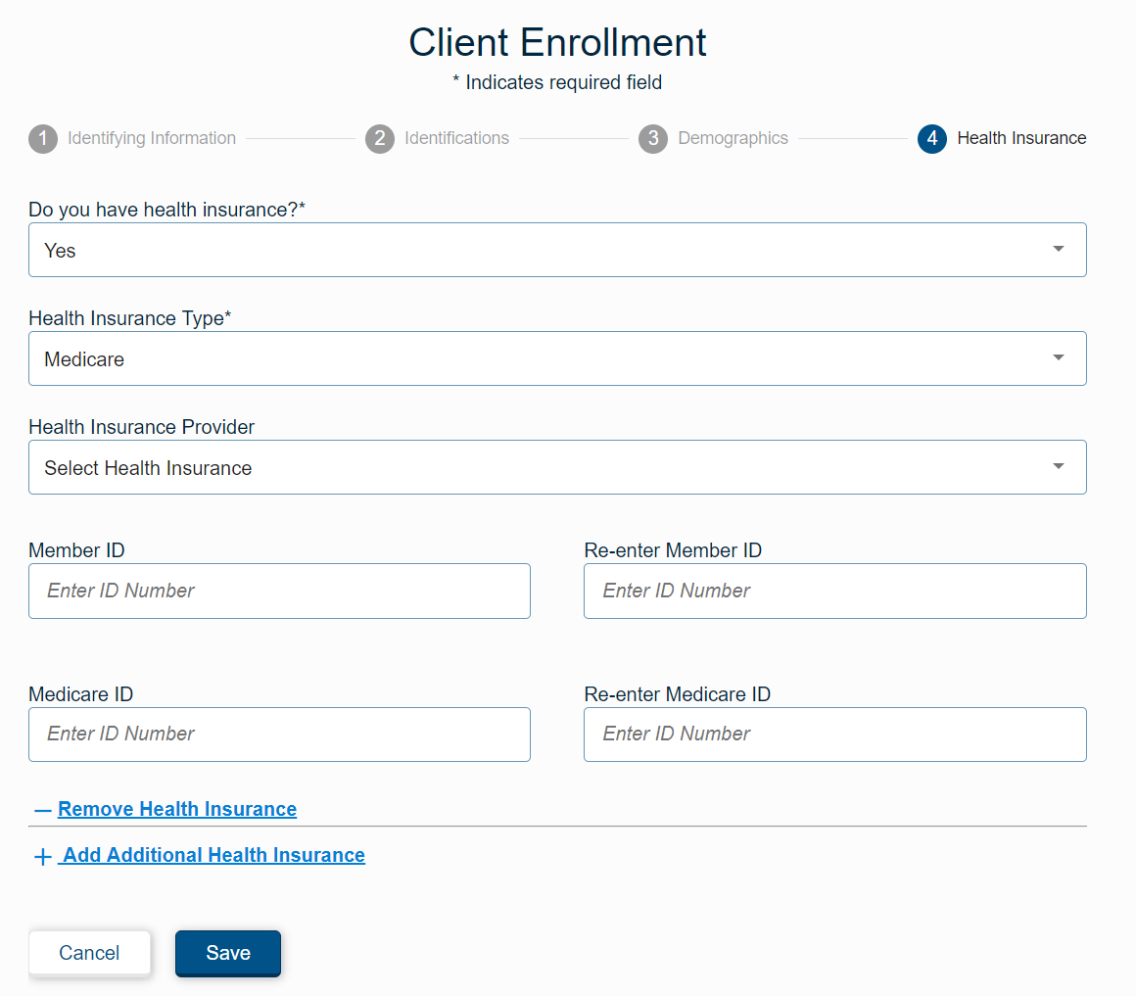Open the 'Do you have health insurance' dropdown

[x=557, y=250]
